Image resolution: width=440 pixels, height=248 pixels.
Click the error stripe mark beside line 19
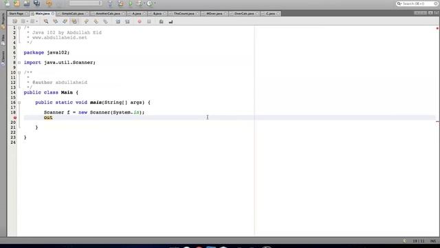pos(437,121)
